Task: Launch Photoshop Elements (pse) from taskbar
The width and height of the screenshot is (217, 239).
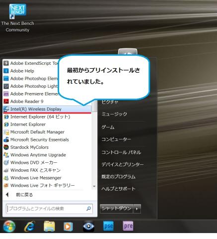Action: click(108, 226)
